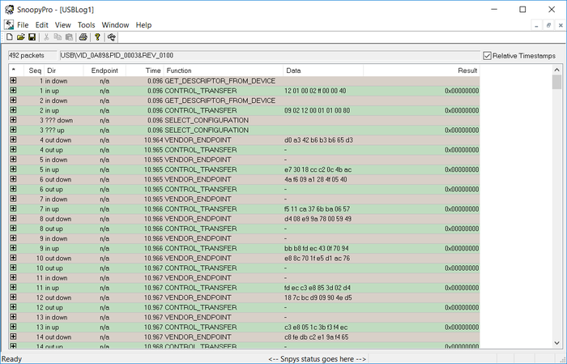Screen dimensions: 567x364
Task: Click the Save floppy disk icon
Action: 32,37
